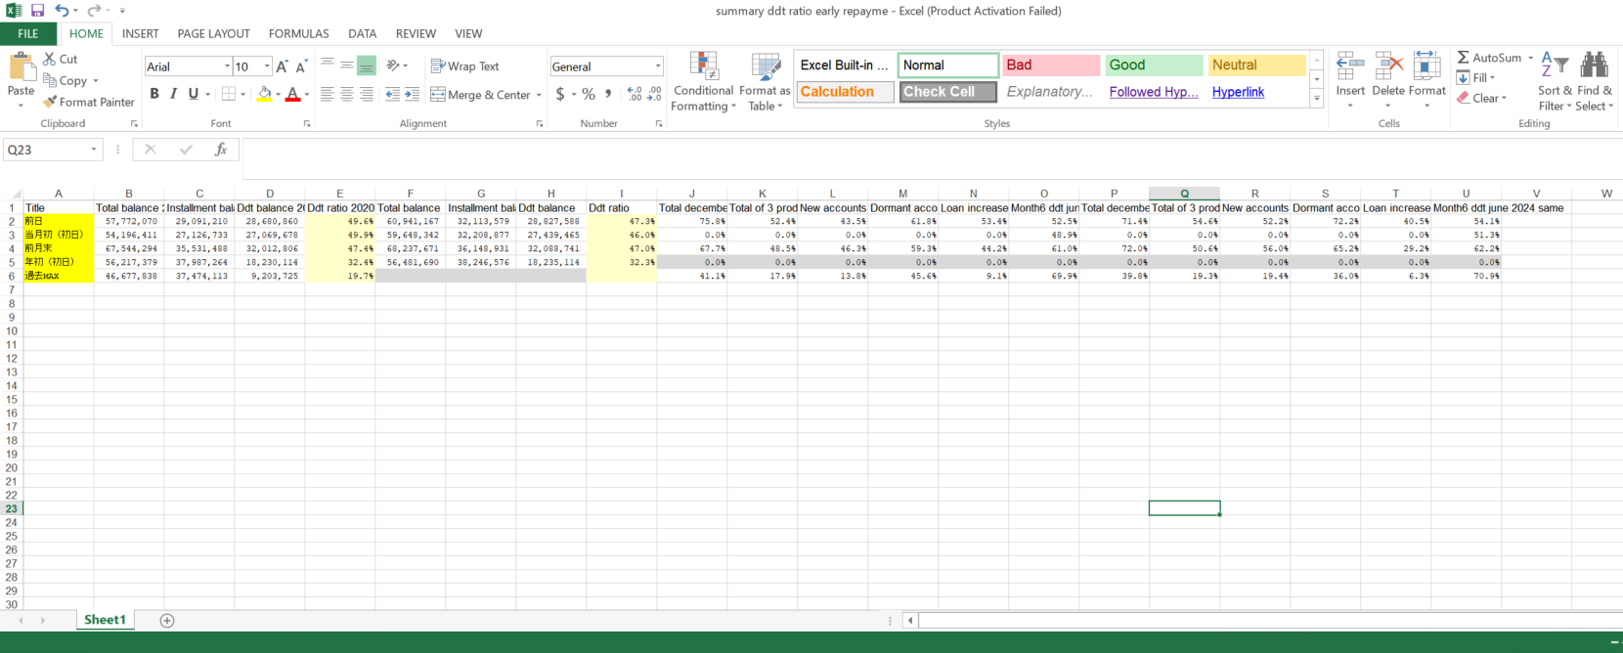Activate the Format Painter brush

point(88,102)
